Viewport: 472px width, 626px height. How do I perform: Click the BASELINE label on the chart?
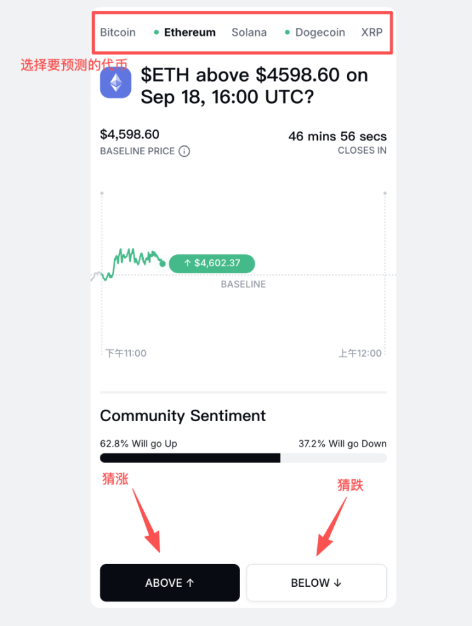[x=243, y=285]
